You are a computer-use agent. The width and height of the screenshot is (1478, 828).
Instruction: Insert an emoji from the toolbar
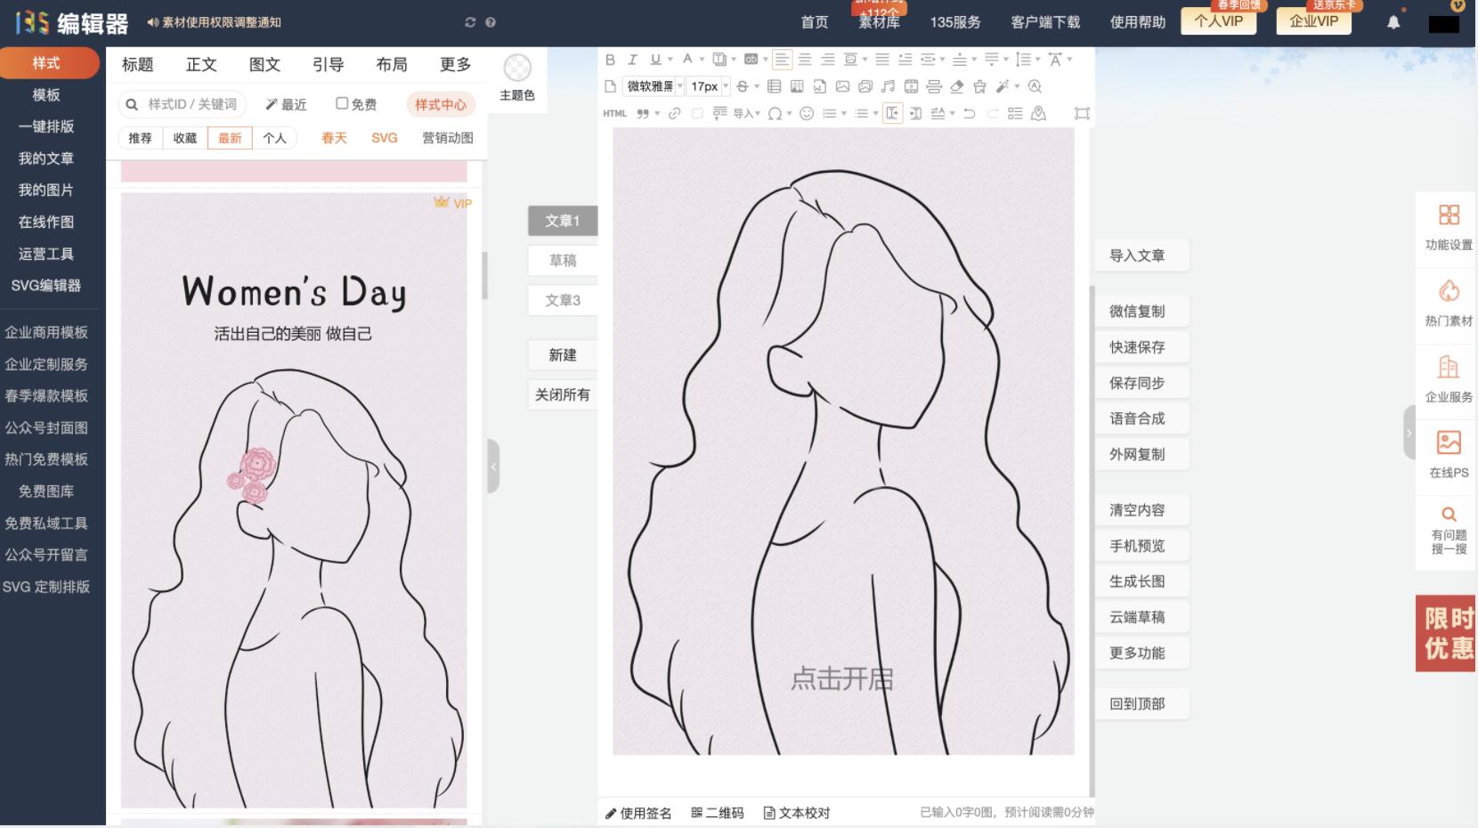(x=807, y=113)
